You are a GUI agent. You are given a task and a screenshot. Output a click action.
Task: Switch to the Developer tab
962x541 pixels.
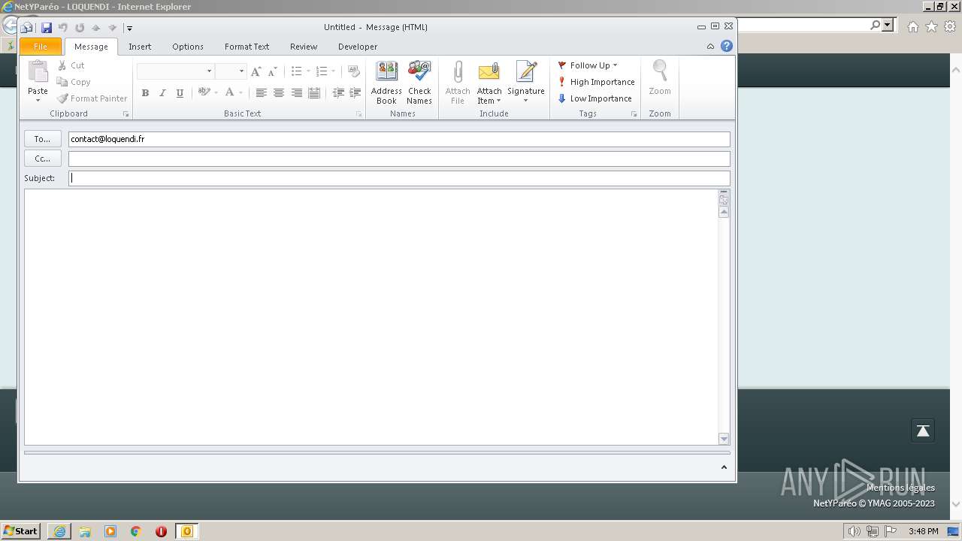point(358,47)
